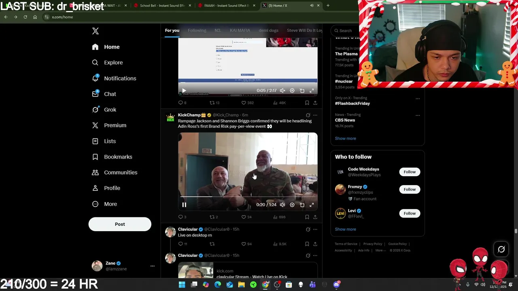This screenshot has height=291, width=518.
Task: Repost the KickChamp post
Action: click(x=212, y=217)
